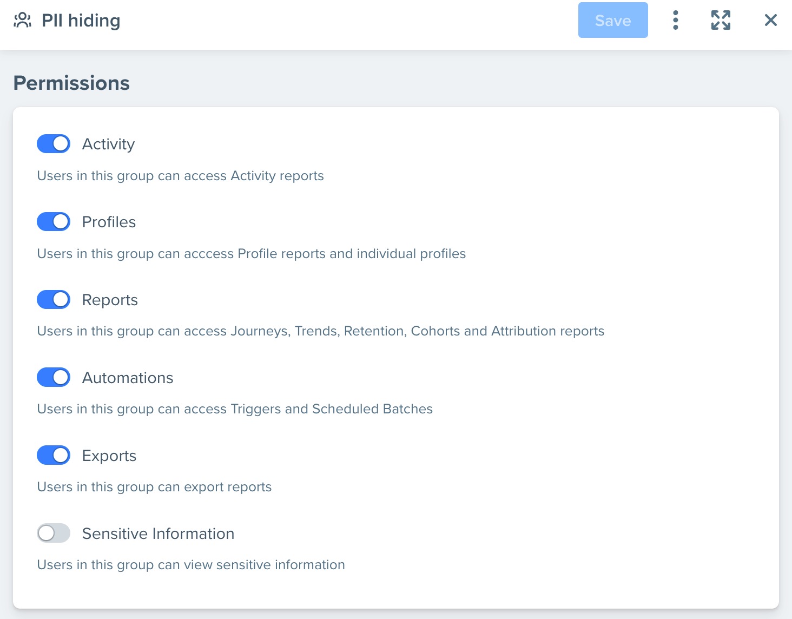Click the Exports label
792x619 pixels.
109,456
